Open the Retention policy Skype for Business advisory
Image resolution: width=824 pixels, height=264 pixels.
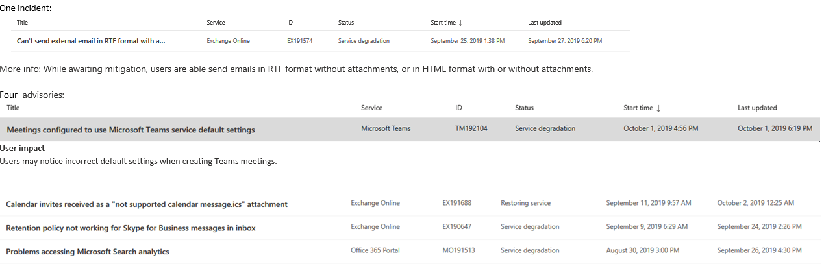[131, 228]
